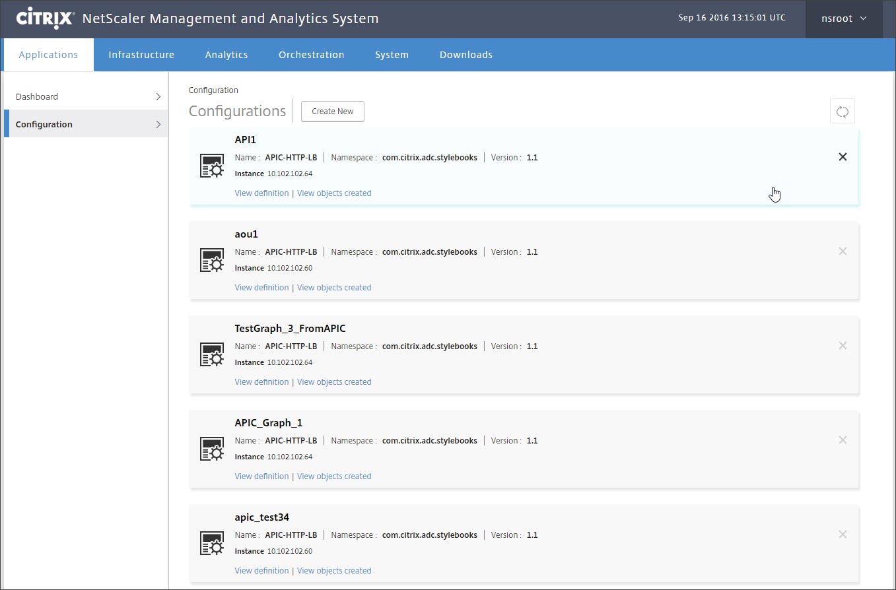Click the stylebook icon beside API1
This screenshot has height=590, width=896.
212,166
